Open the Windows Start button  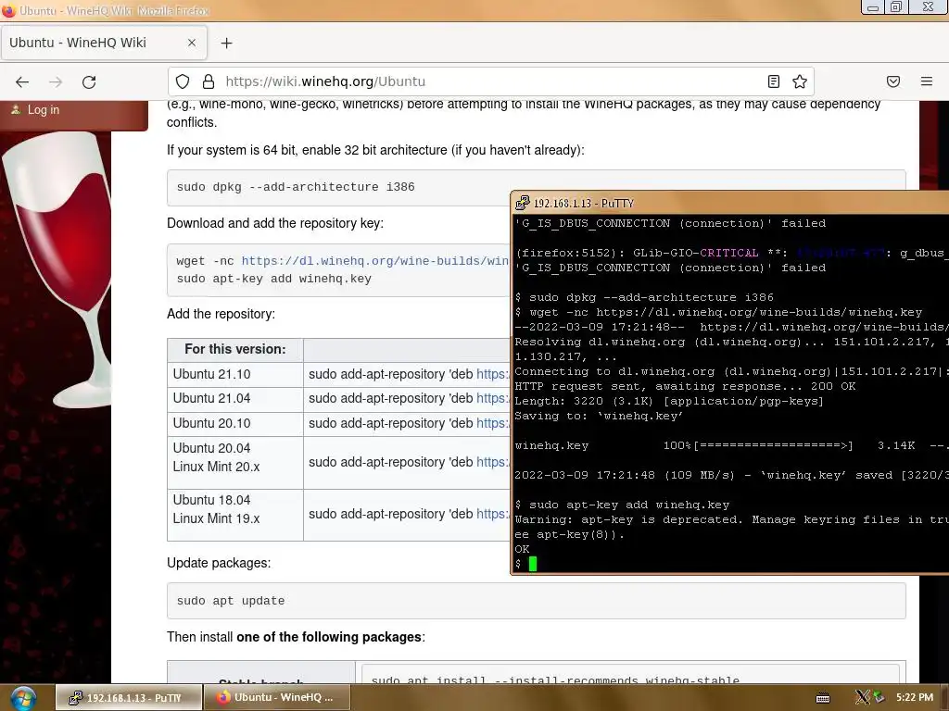[x=22, y=698]
